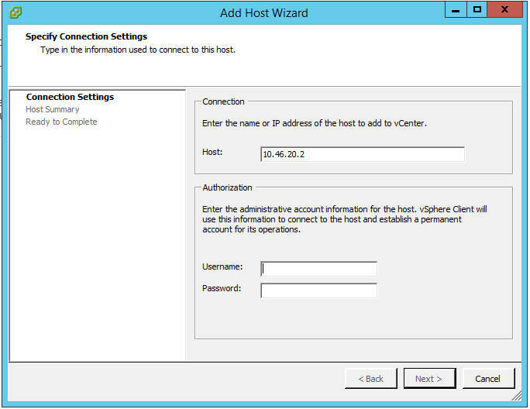Cancel the Add Host Wizard
Screen dimensions: 530x409
488,379
